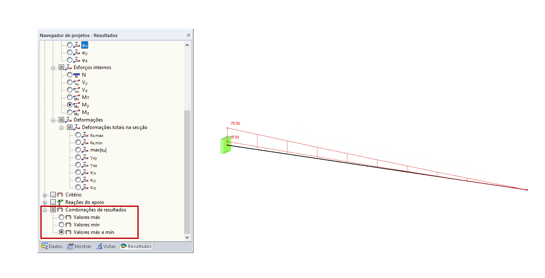
Task: Switch to the Mostrar tab
Action: pyautogui.click(x=79, y=246)
